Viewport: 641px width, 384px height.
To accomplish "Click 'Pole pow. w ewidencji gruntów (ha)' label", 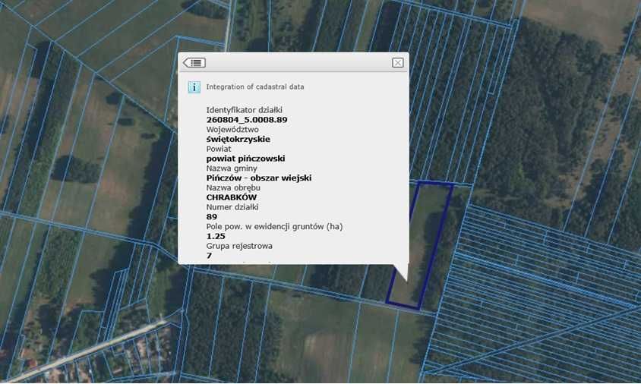I will (274, 227).
